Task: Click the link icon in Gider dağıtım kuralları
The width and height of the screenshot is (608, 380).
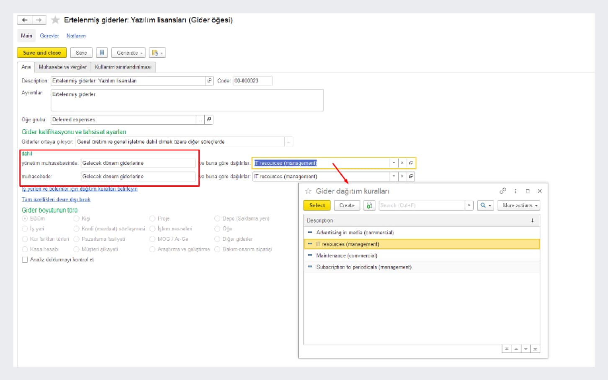Action: [502, 191]
